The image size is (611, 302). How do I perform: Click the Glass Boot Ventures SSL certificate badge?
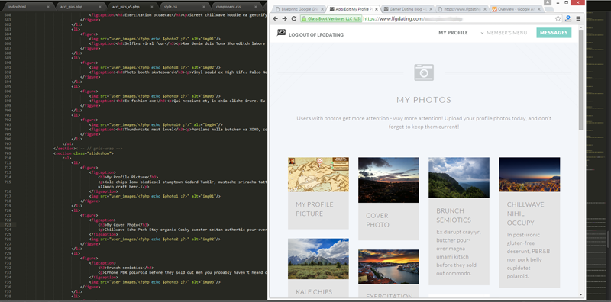[x=331, y=18]
